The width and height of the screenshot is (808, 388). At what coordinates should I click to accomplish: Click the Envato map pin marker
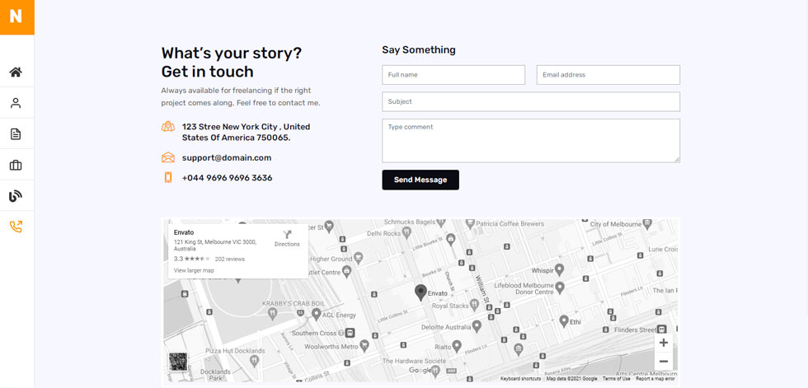[x=421, y=292]
